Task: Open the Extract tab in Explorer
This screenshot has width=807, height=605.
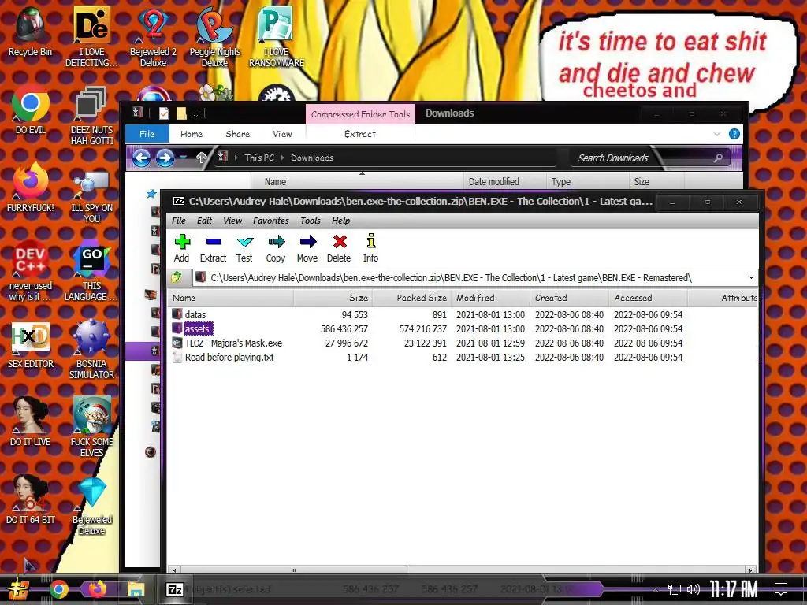Action: 360,134
